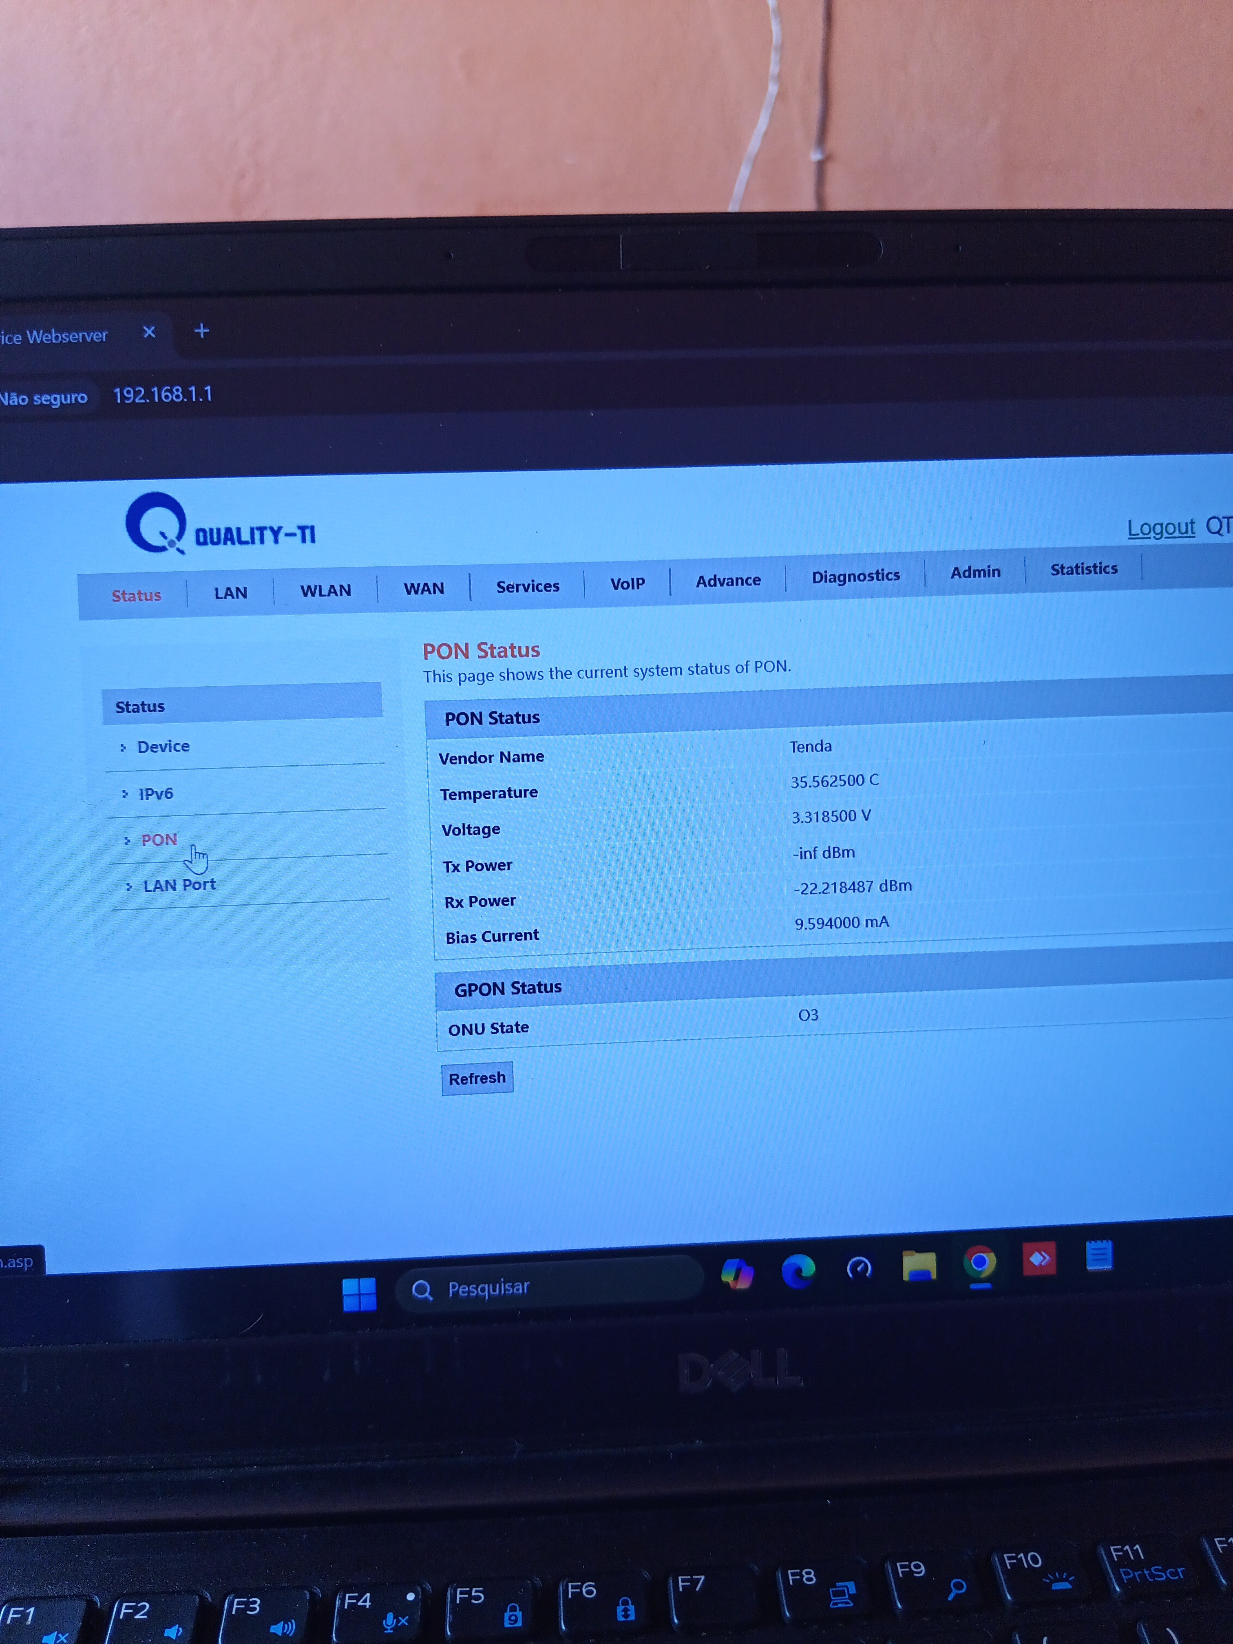Close the Webserver browser tab
The image size is (1233, 1644).
click(149, 331)
